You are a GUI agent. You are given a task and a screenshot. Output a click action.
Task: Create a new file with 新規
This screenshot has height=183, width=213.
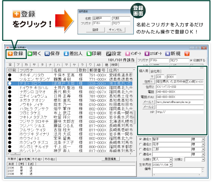pyautogui.click(x=173, y=54)
